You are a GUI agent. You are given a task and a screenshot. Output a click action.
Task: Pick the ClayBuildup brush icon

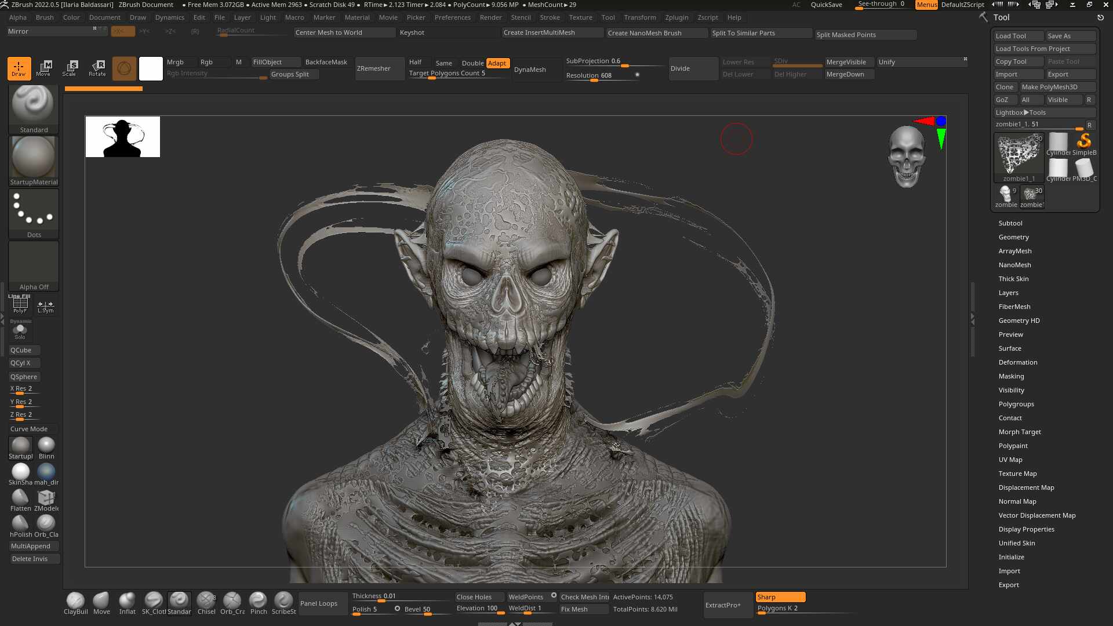coord(75,603)
